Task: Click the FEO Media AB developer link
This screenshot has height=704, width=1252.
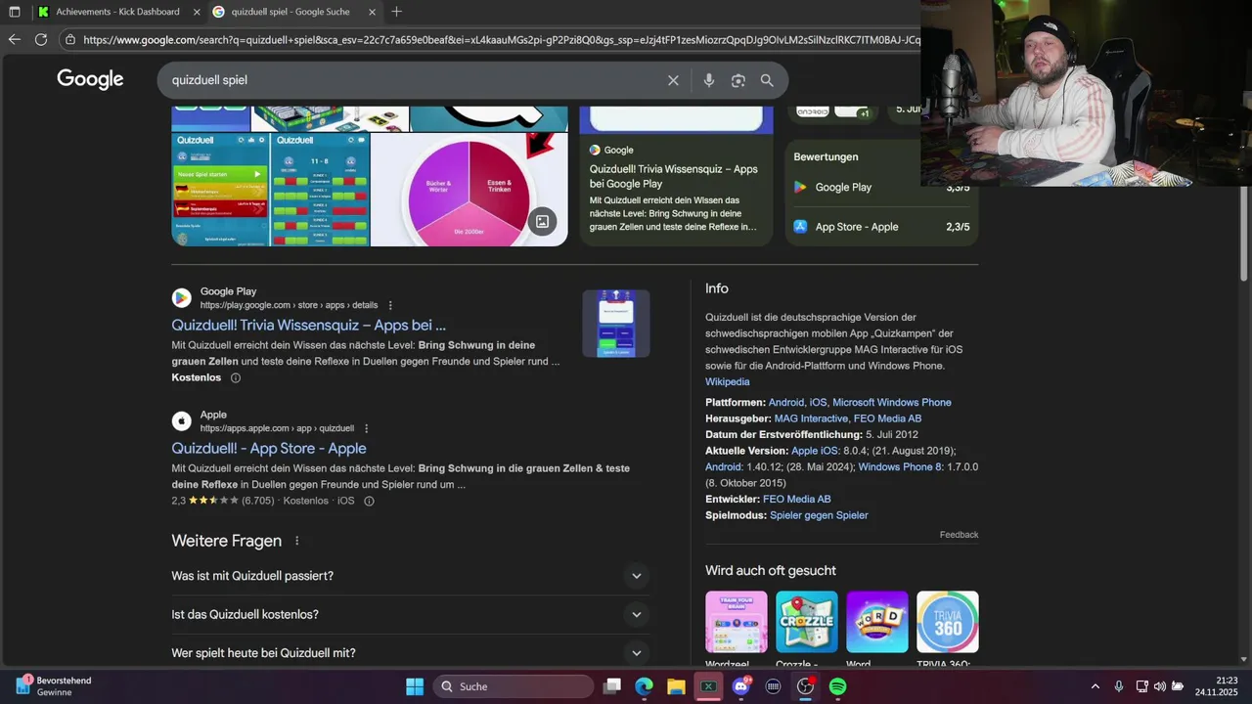Action: tap(796, 499)
